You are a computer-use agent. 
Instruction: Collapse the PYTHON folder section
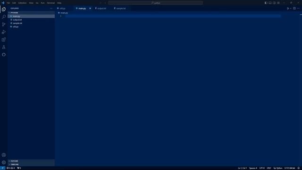tap(31, 13)
